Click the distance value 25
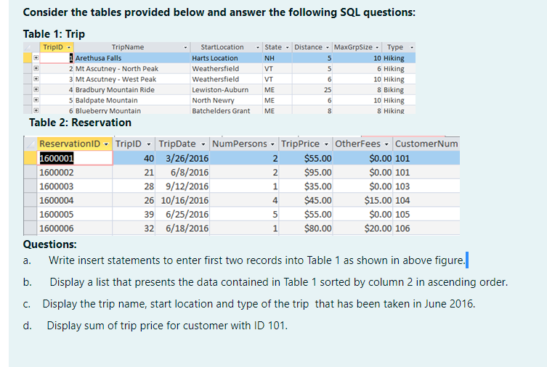 pos(312,89)
